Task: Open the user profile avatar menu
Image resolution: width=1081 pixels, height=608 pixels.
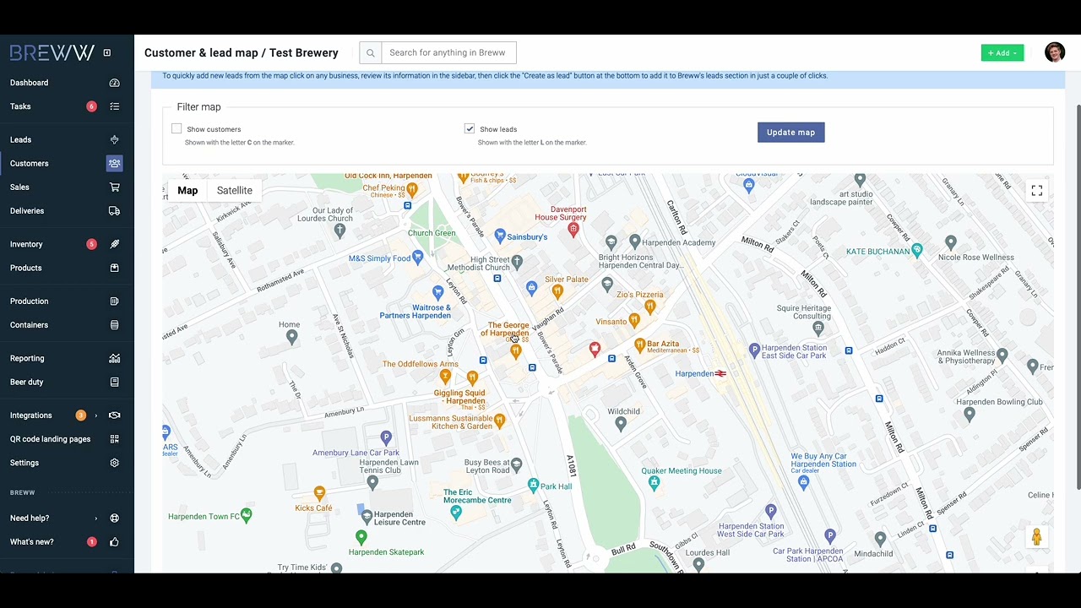Action: click(1054, 52)
